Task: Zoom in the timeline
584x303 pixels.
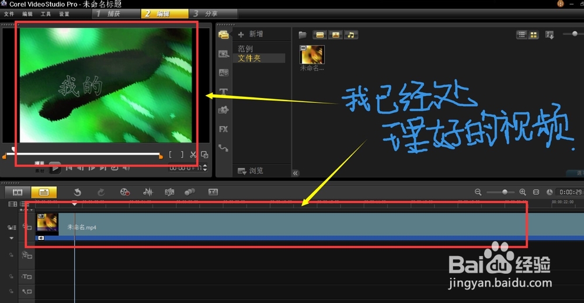Action: pyautogui.click(x=523, y=192)
